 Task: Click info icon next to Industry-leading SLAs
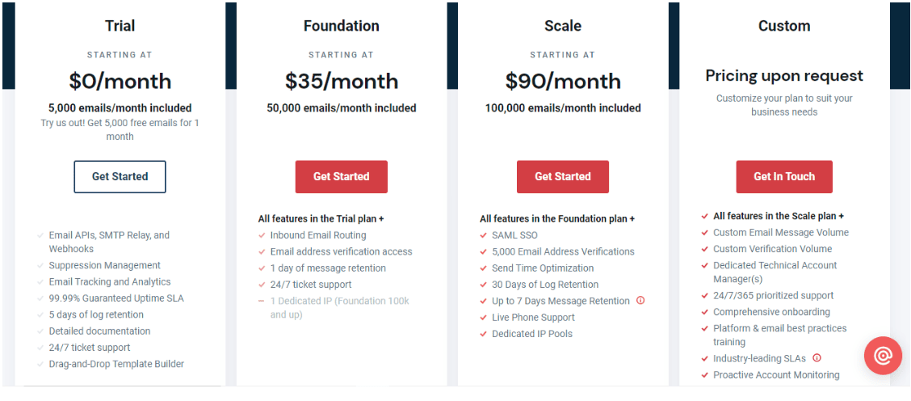(817, 358)
